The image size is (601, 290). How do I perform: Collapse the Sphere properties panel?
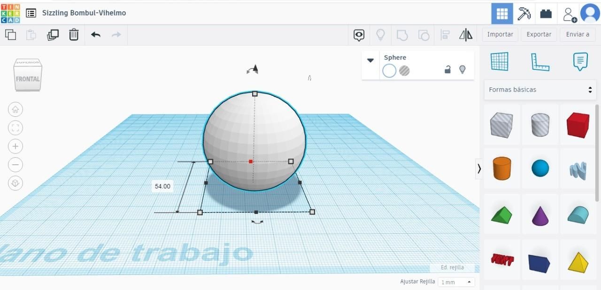click(370, 60)
